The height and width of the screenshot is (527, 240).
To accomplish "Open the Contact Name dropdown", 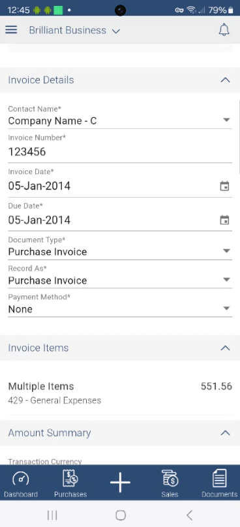I will point(120,117).
